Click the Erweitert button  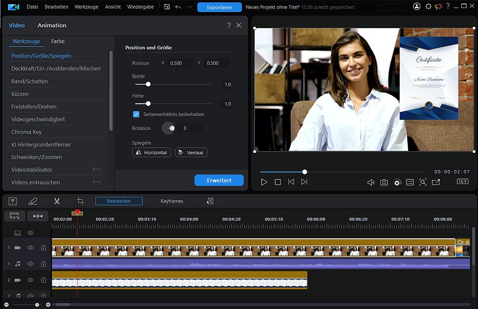[x=219, y=181]
